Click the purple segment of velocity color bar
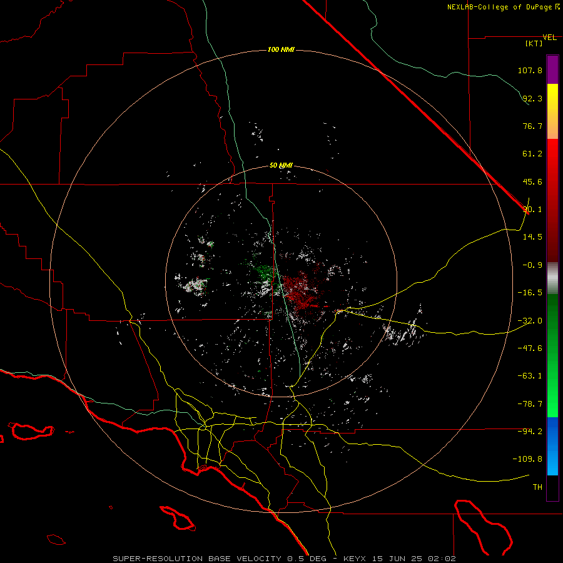The image size is (563, 563). click(552, 69)
